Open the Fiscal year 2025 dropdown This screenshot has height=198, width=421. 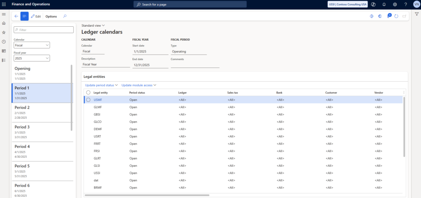point(32,58)
